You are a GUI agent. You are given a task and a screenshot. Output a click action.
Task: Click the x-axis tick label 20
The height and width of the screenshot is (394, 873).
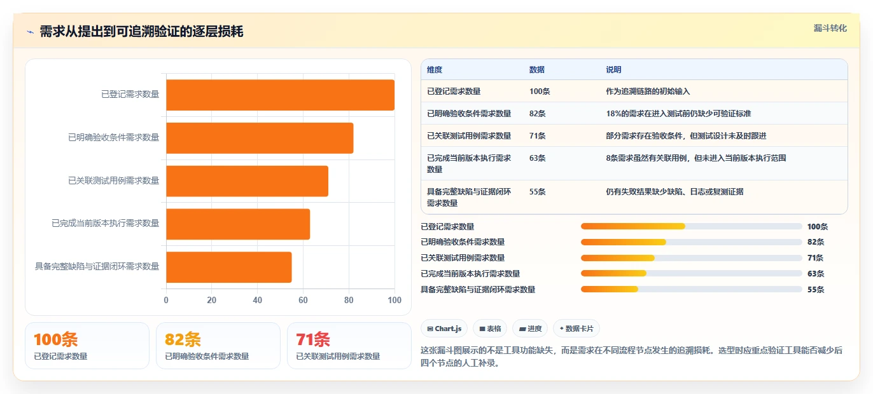coord(212,301)
